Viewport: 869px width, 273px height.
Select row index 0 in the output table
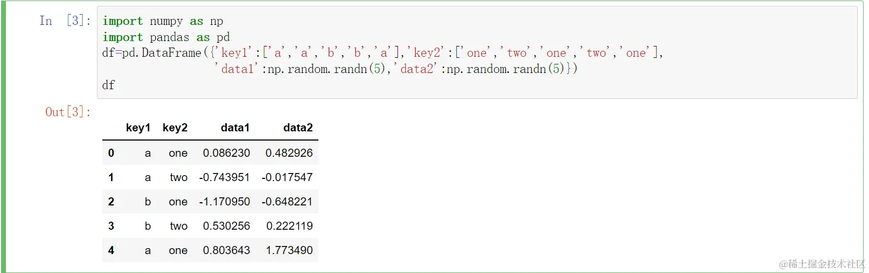pyautogui.click(x=111, y=153)
